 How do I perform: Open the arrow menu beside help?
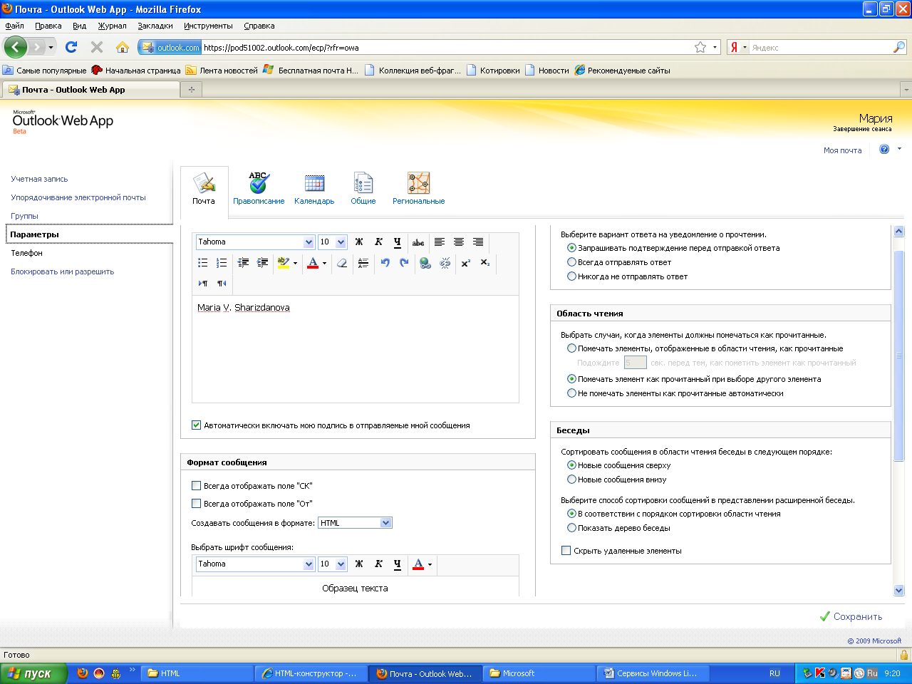899,149
